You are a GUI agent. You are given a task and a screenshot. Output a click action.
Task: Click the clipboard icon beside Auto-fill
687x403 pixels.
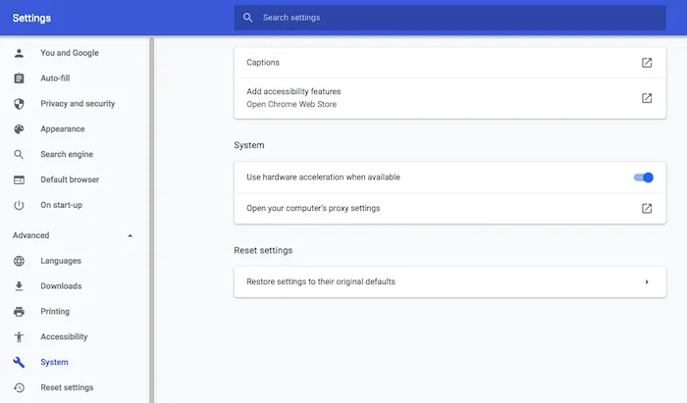pos(19,78)
